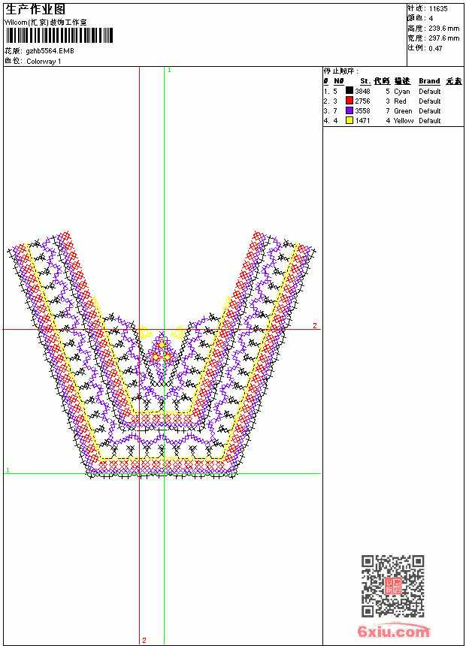The image size is (466, 646).
Task: Click the 'Red' description in row 2
Action: coord(400,101)
